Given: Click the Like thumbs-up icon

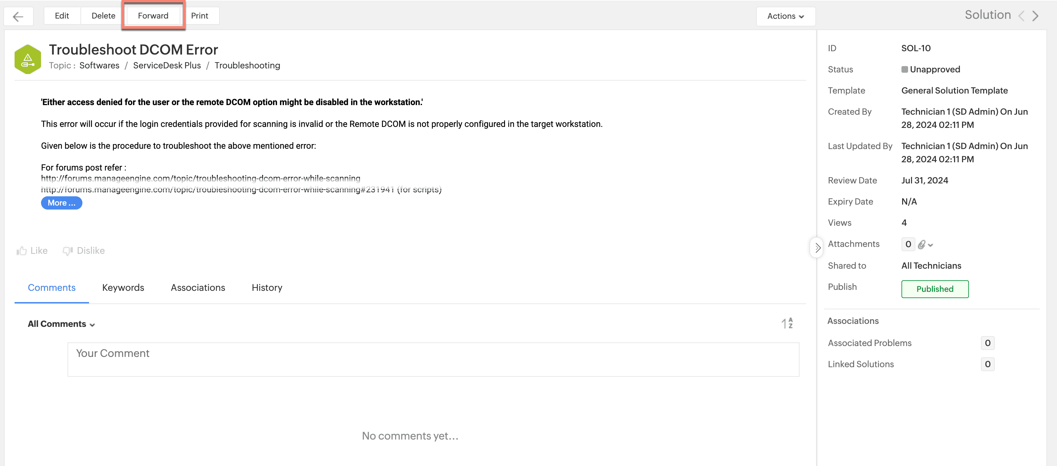Looking at the screenshot, I should click(22, 251).
